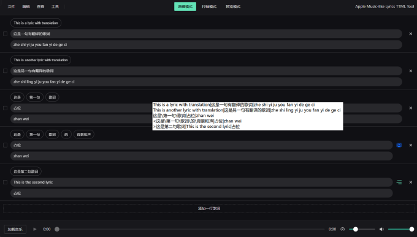This screenshot has width=417, height=237.
Task: Edit 'zhe shi yi ju you fan yi' romanization field
Action: click(206, 45)
